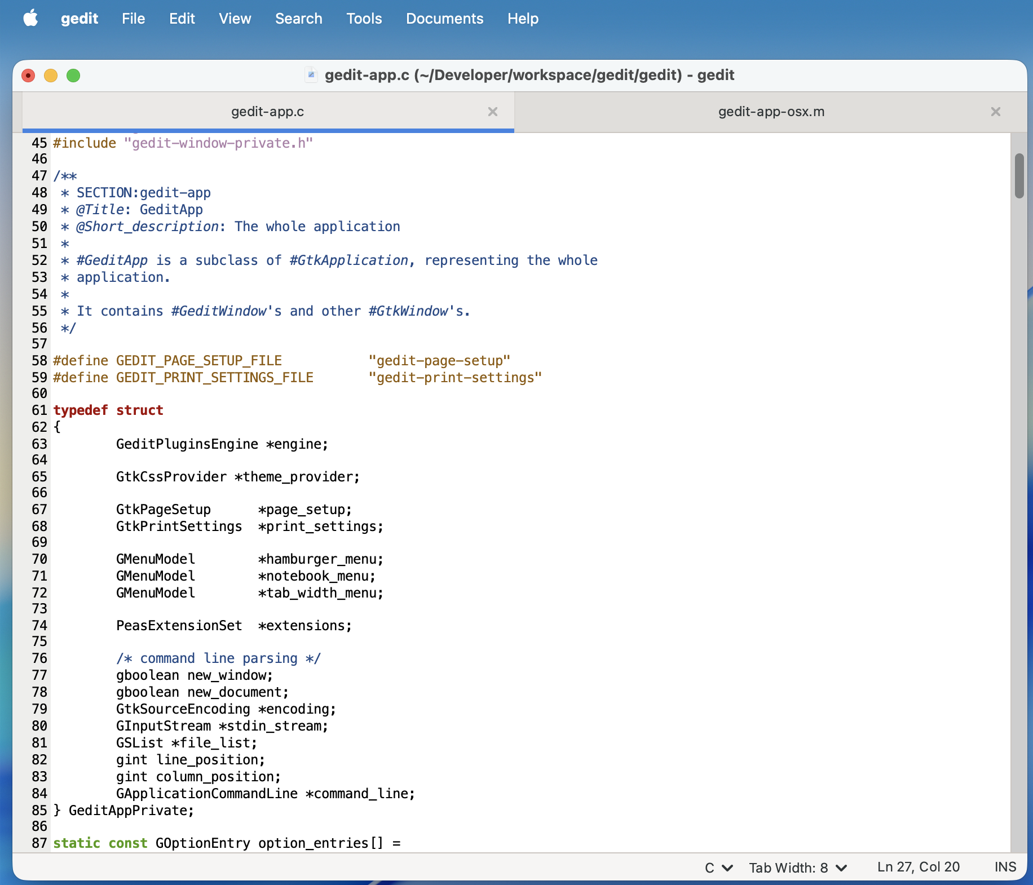Image resolution: width=1033 pixels, height=885 pixels.
Task: Open the Documents menu
Action: (445, 19)
